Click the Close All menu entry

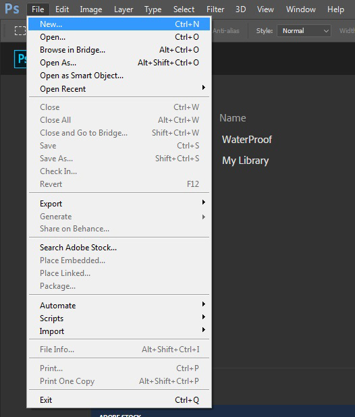pos(119,119)
